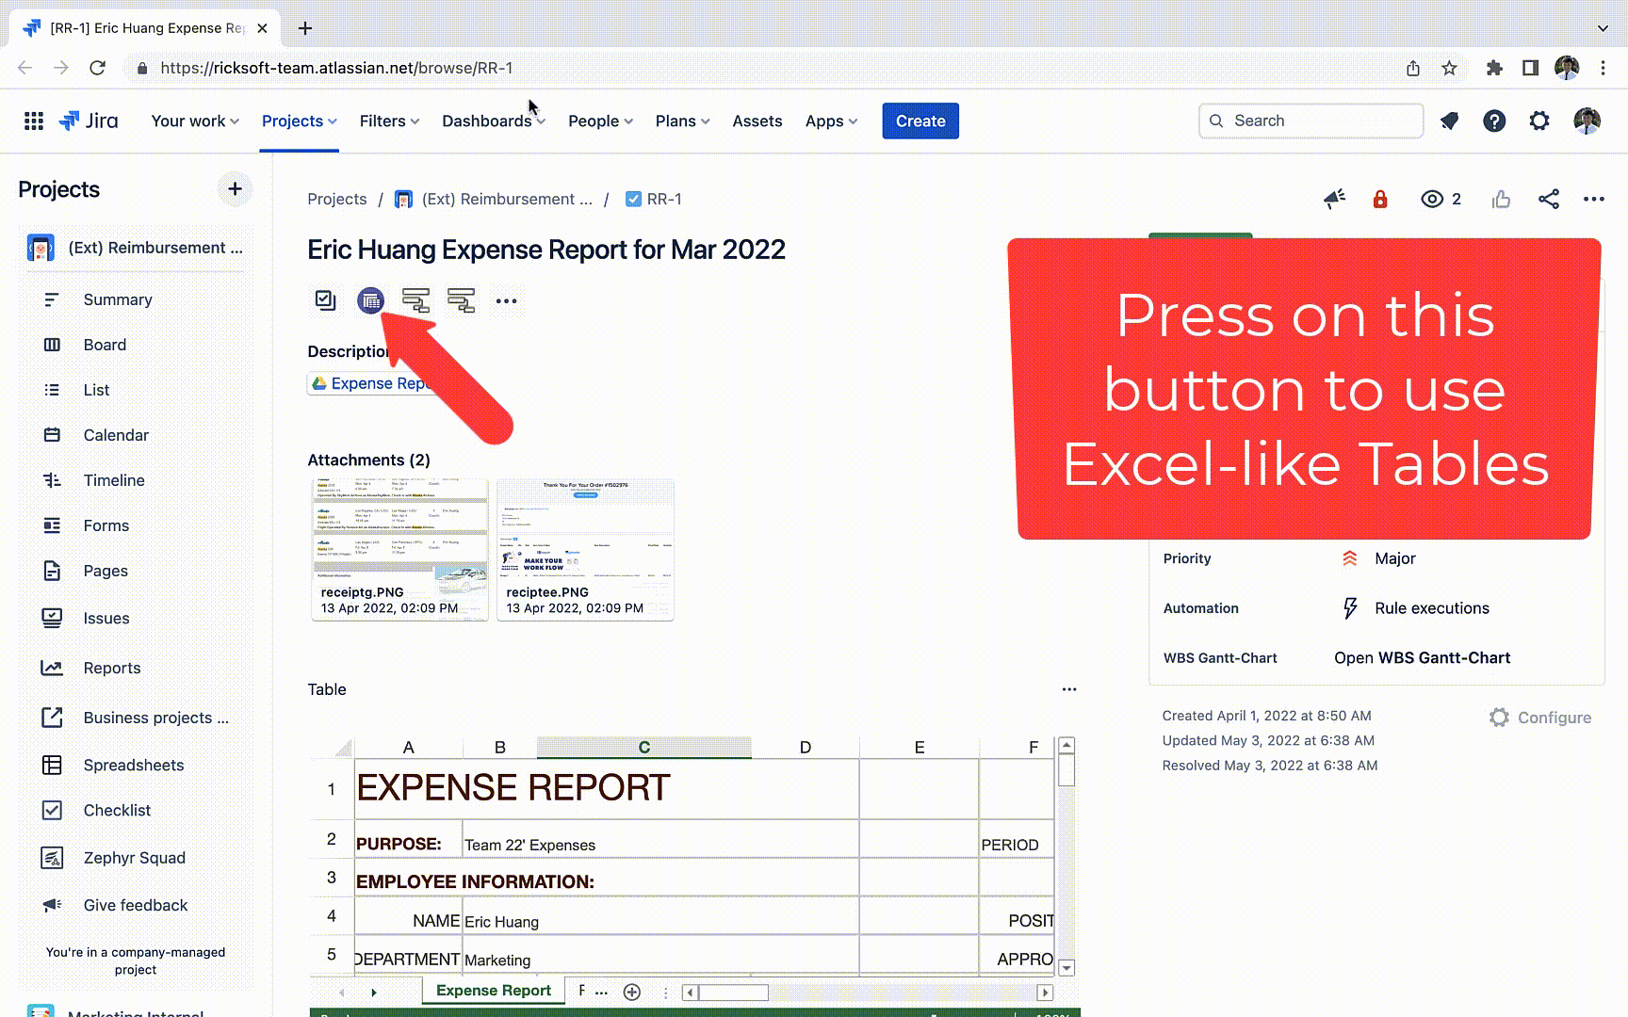Open the Zephyr Squad sidebar item

point(137,858)
